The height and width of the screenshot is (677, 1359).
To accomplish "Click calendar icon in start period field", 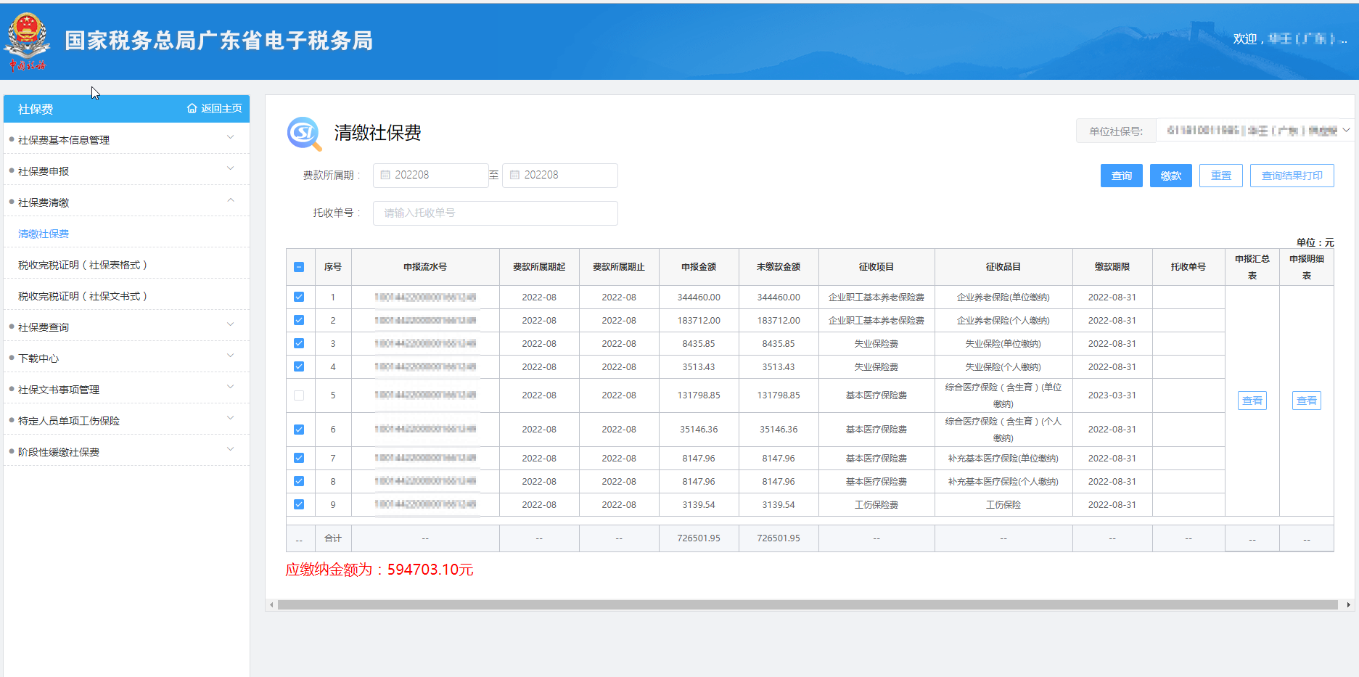I will click(x=385, y=175).
